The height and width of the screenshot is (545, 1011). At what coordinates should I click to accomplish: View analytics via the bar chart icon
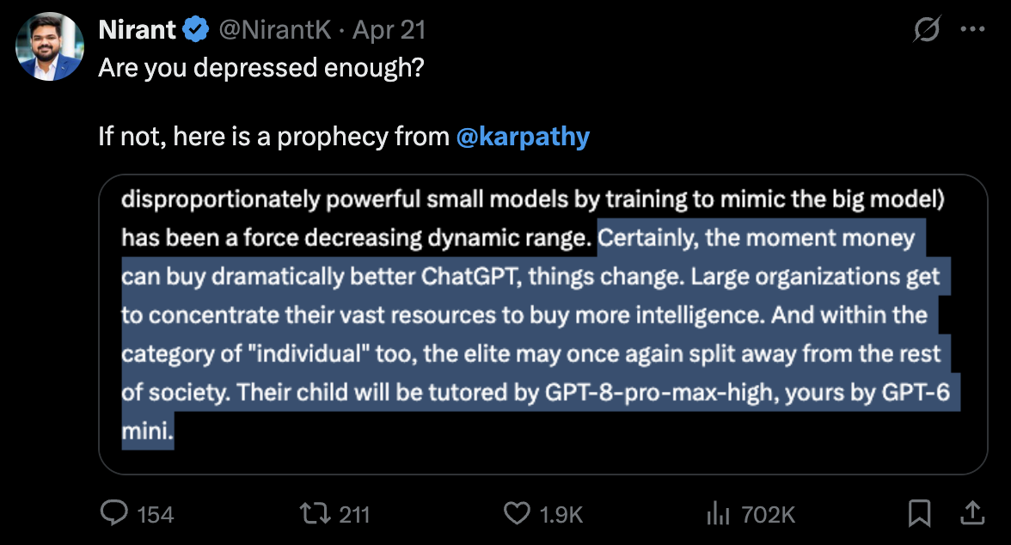tap(718, 513)
